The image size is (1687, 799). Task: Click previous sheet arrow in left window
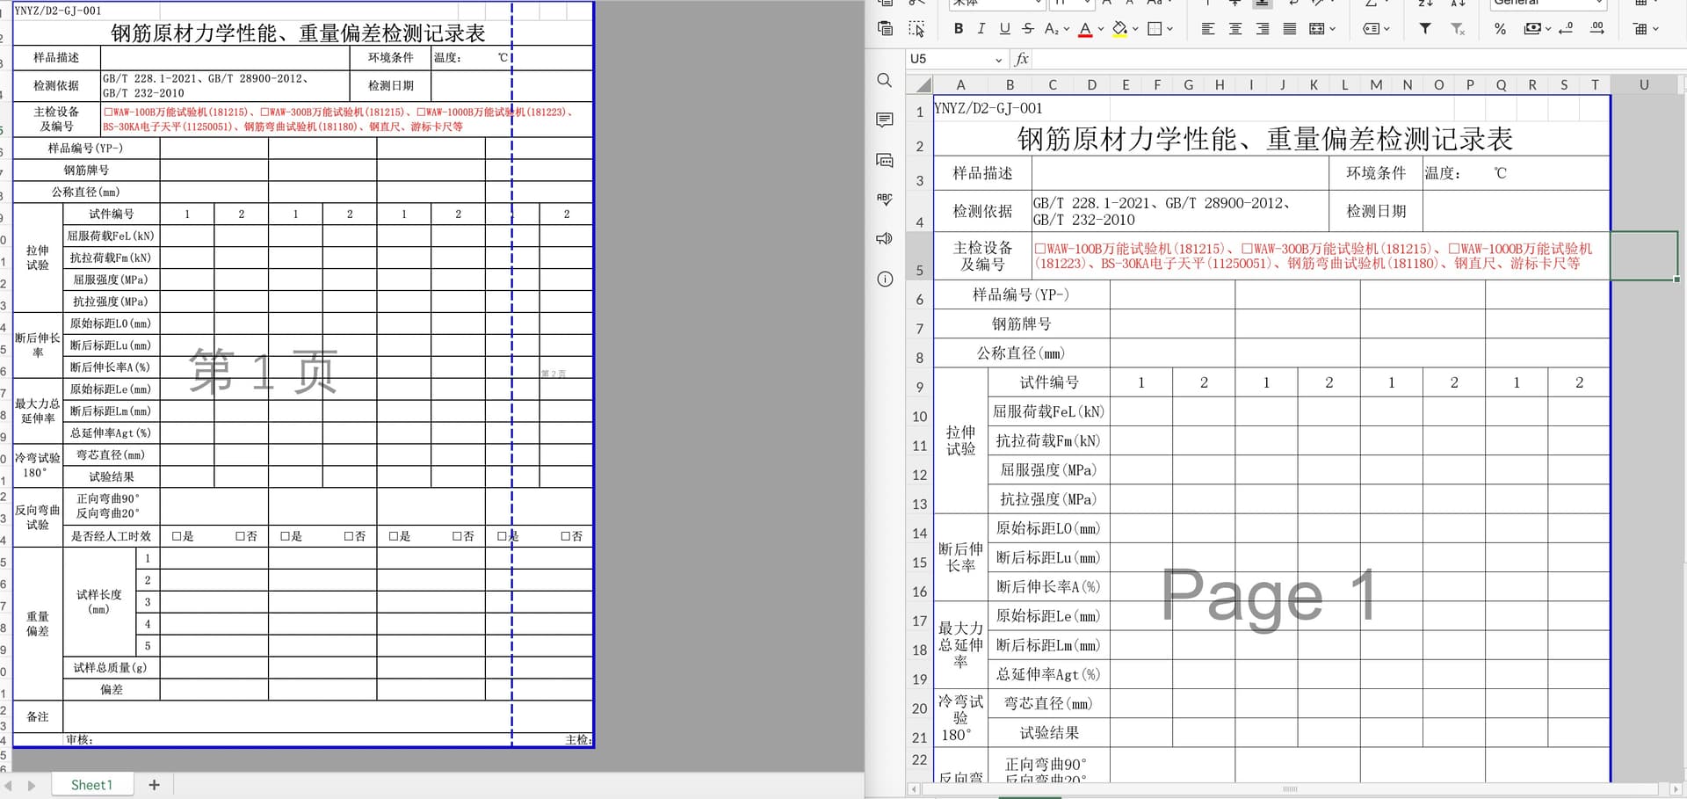click(x=9, y=785)
